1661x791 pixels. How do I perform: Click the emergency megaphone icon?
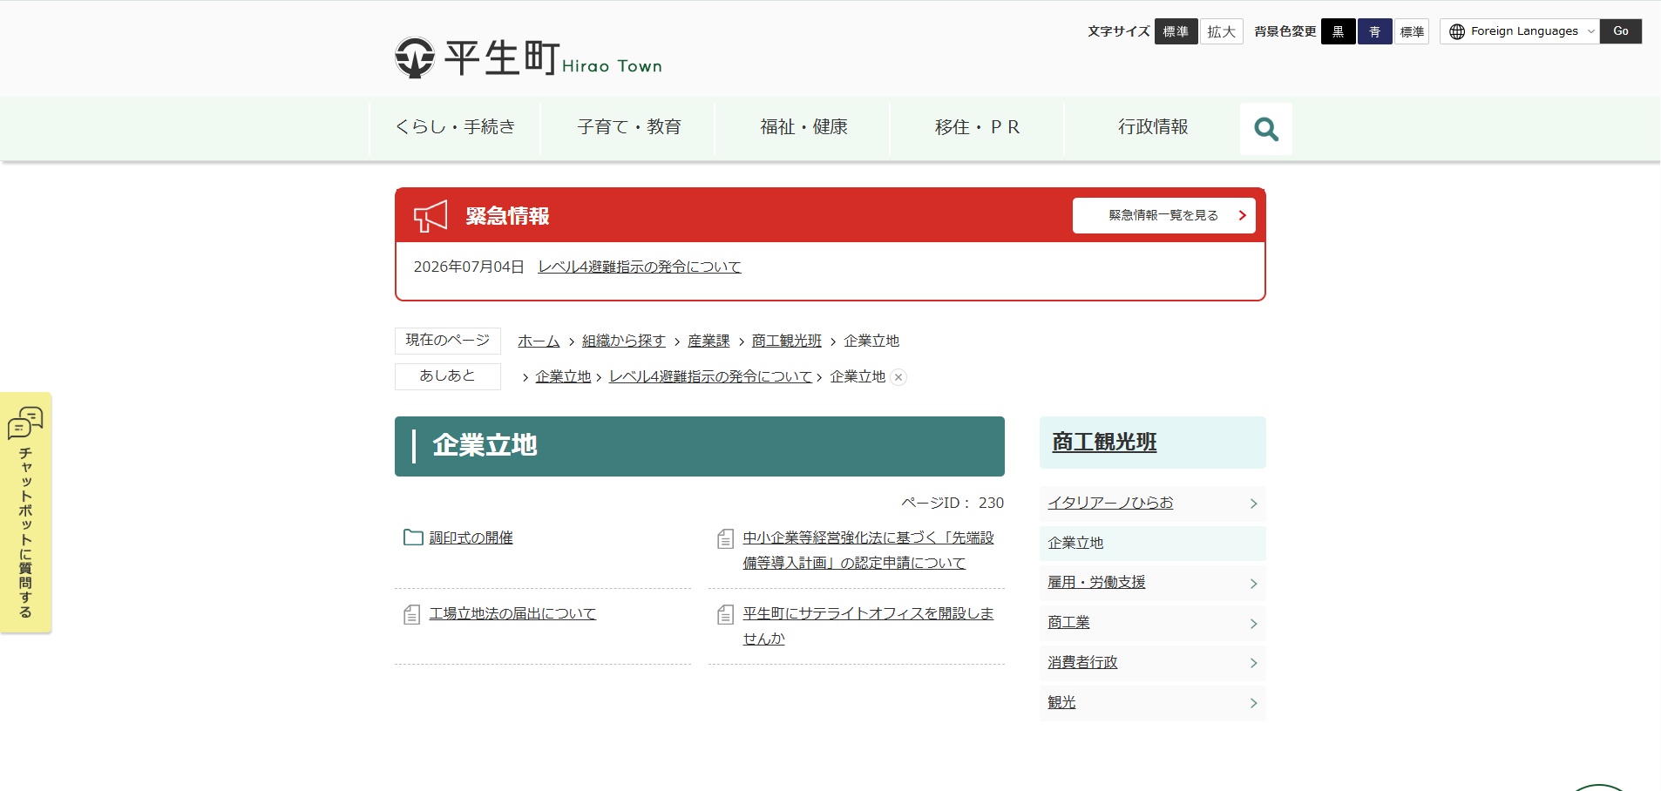pyautogui.click(x=431, y=216)
